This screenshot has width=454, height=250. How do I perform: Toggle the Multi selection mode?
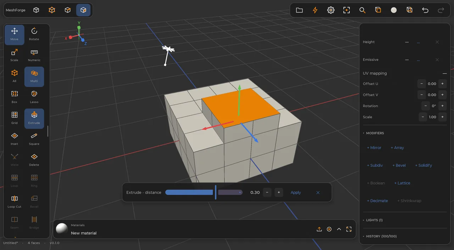34,76
